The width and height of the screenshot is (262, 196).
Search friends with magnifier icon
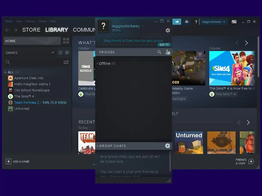[159, 52]
